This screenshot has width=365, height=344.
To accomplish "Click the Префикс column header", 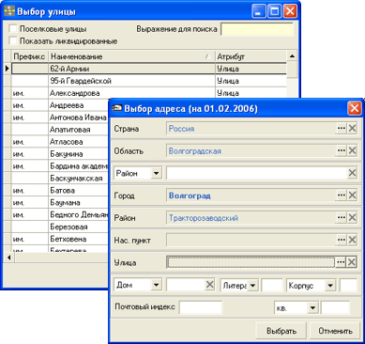I will click(x=29, y=56).
